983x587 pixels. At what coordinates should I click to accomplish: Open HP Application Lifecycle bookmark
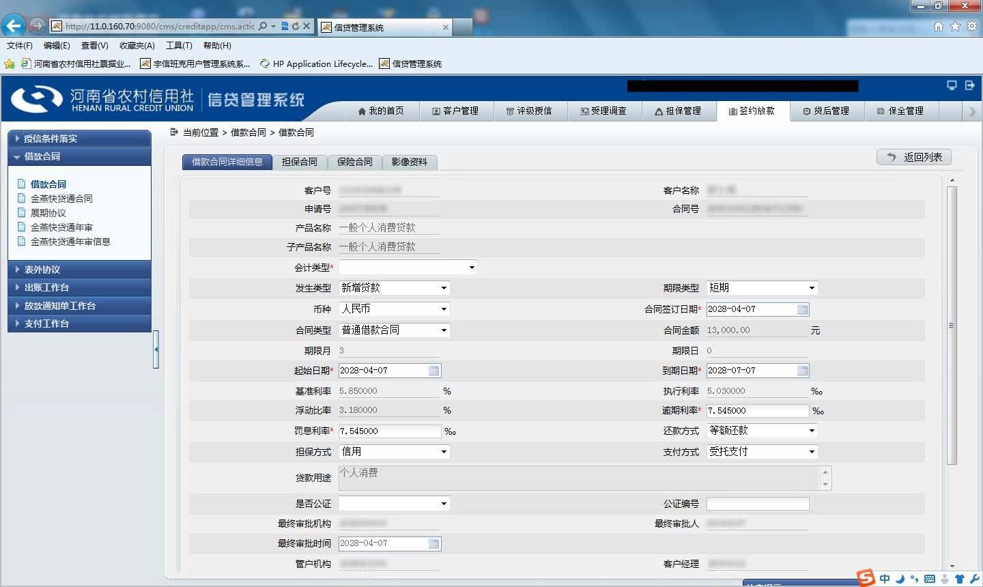click(316, 63)
